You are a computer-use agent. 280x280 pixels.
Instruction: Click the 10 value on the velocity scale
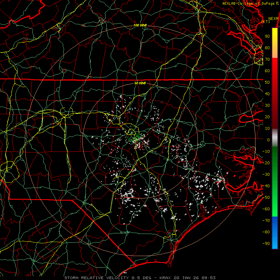click(267, 128)
